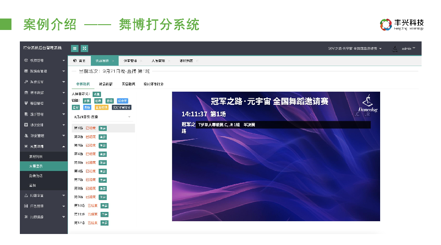Close the 评审安排 tab with its X
This screenshot has width=441, height=245.
(141, 61)
